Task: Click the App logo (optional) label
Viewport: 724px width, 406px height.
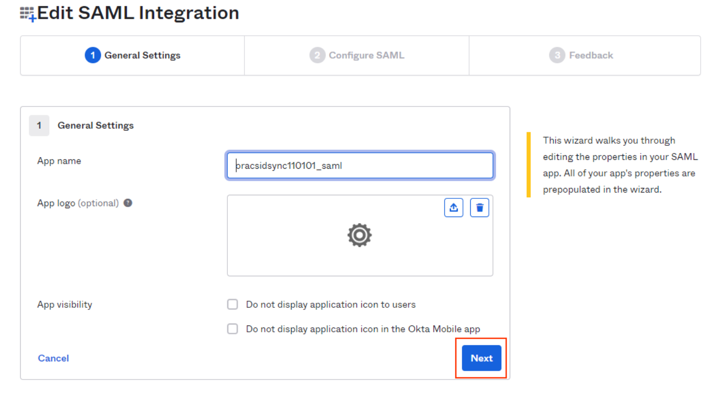Action: coord(78,203)
